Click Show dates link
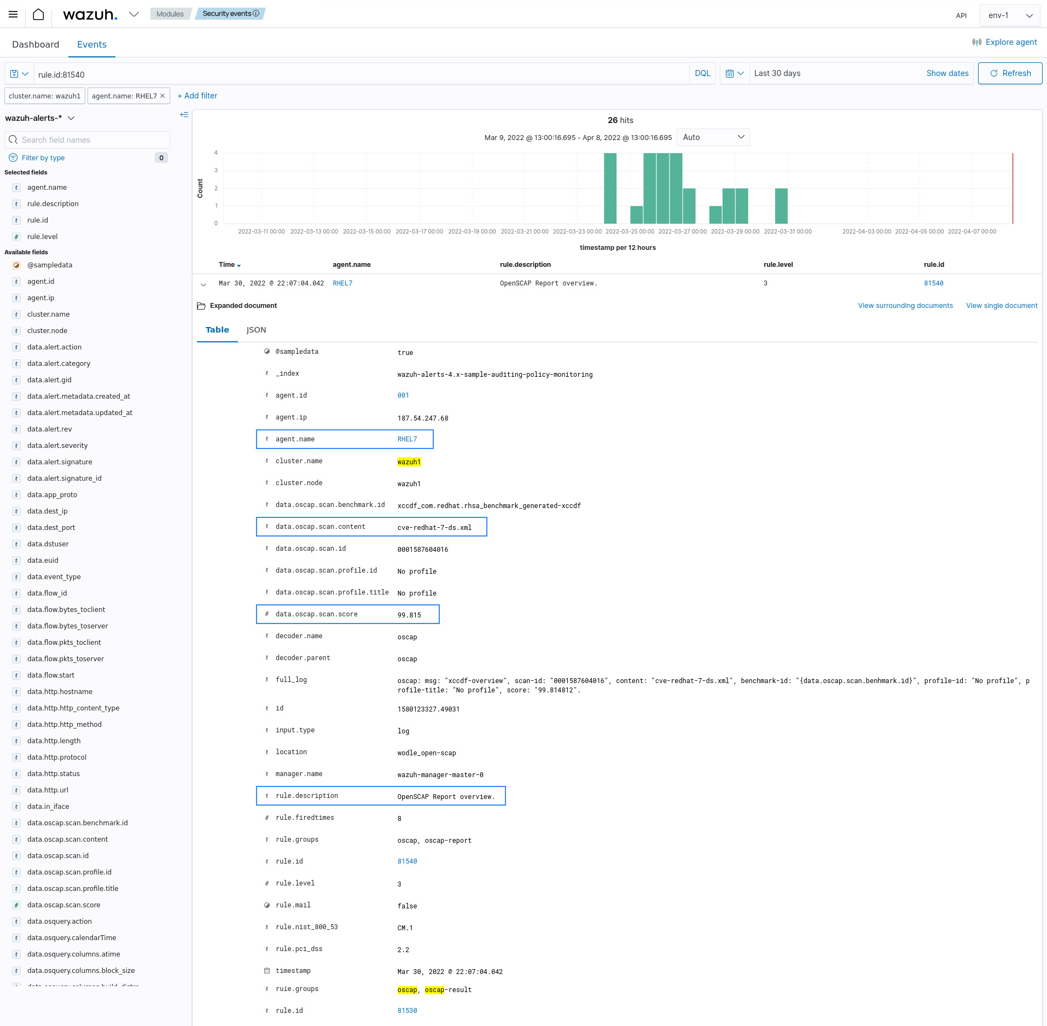 947,73
